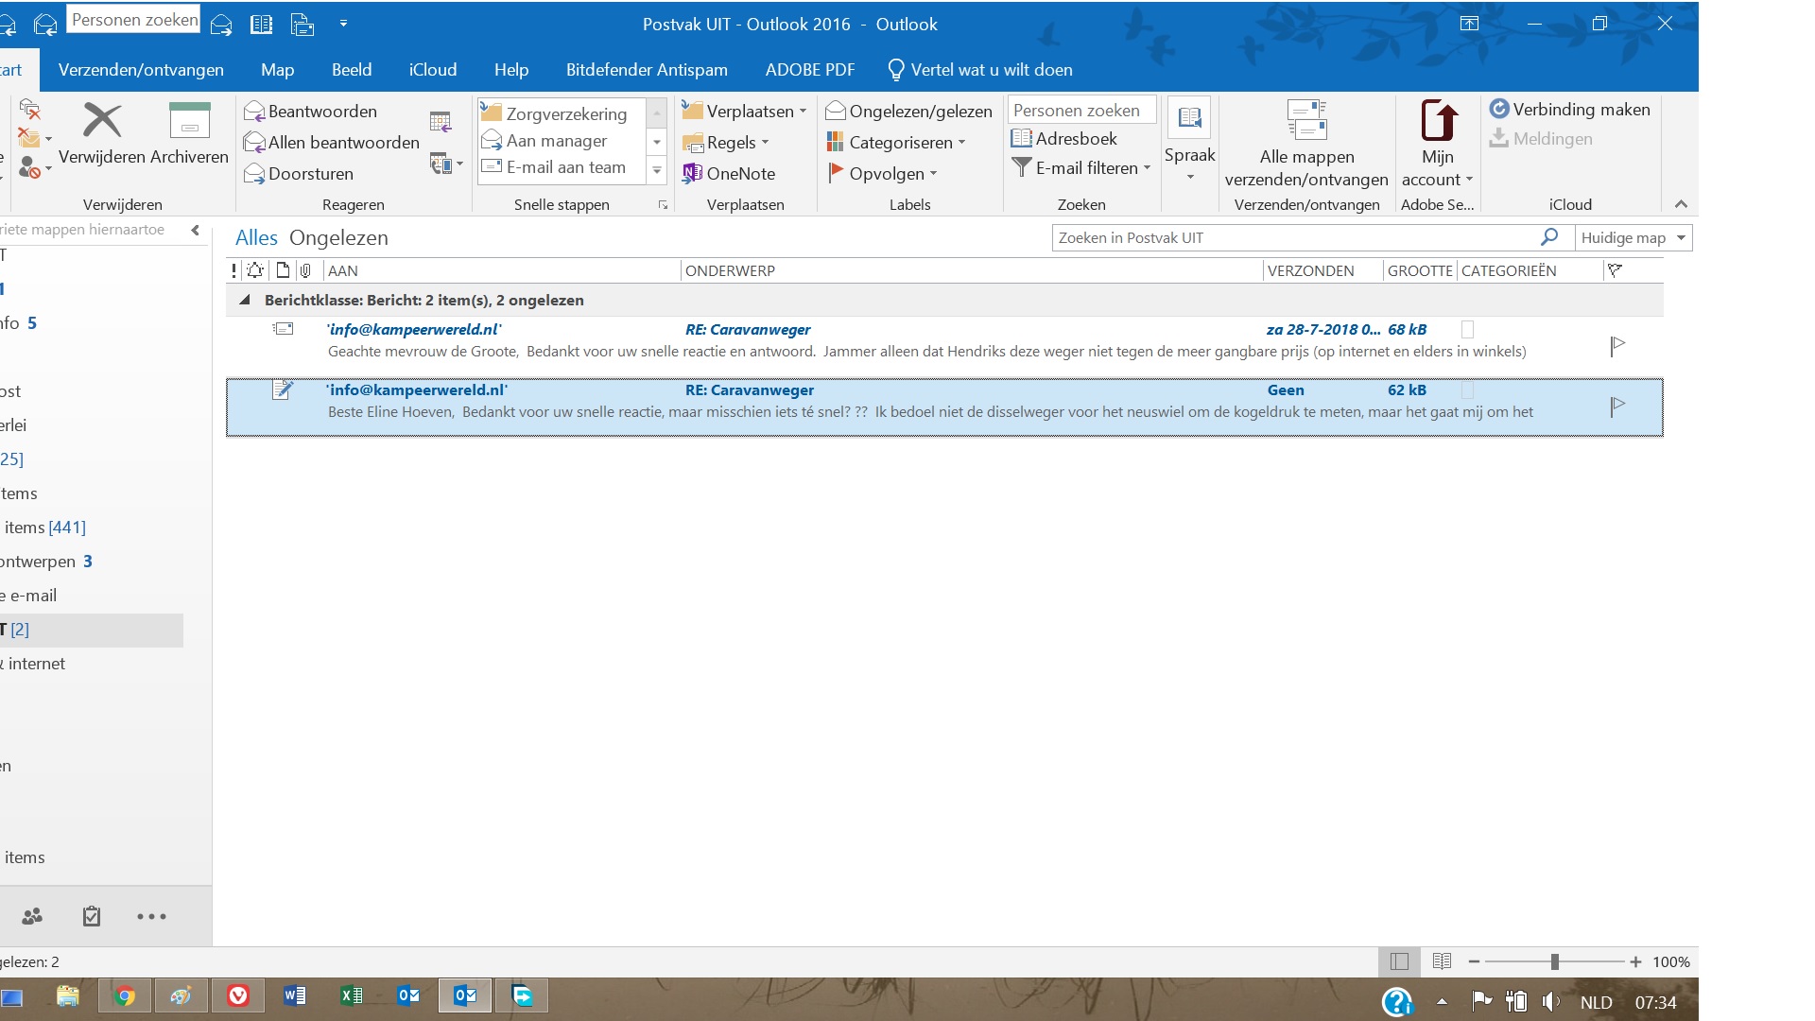Viewport: 1815px width, 1021px height.
Task: Open the Categoriseren dropdown
Action: pyautogui.click(x=896, y=143)
